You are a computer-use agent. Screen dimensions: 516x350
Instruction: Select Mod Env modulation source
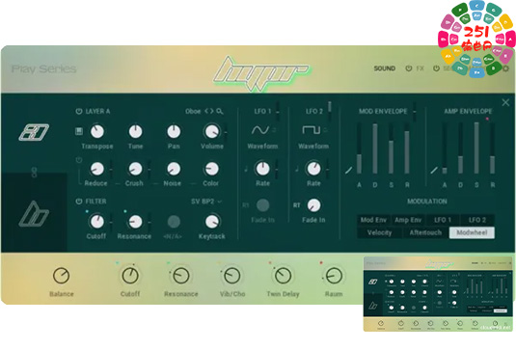pos(373,220)
